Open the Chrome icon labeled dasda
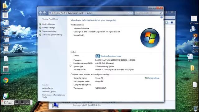 tap(6, 82)
